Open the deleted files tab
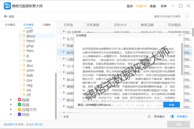194x129 pixels. pyautogui.click(x=47, y=25)
